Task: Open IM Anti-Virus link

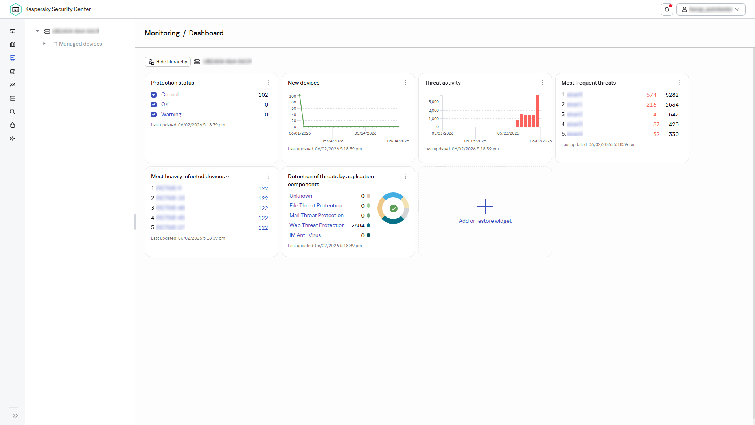Action: (x=305, y=235)
